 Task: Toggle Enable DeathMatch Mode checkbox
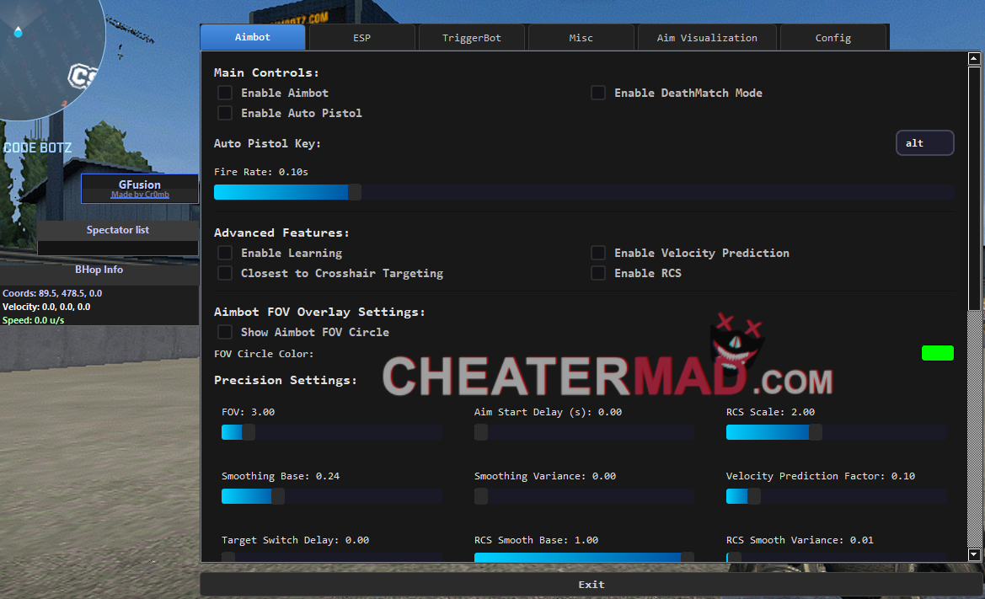(x=598, y=93)
